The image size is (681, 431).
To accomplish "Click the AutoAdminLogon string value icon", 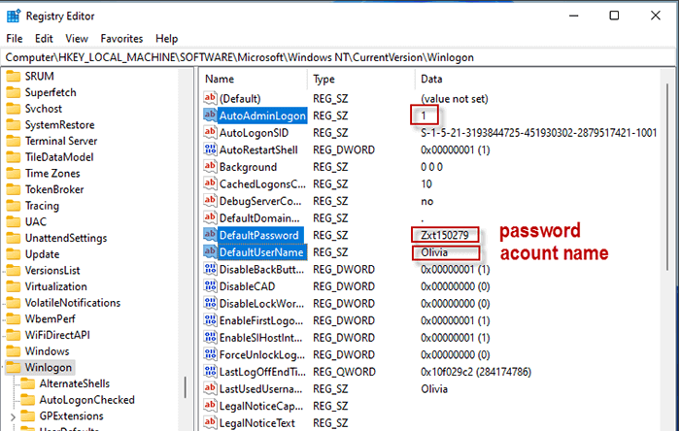I will point(210,116).
